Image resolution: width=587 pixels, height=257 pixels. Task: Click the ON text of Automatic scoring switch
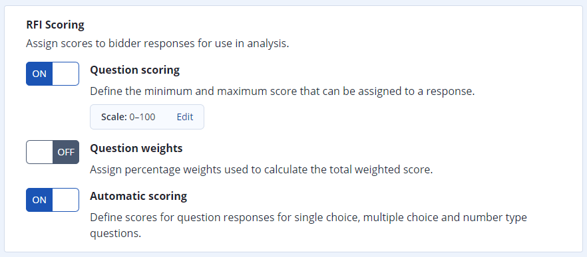(x=39, y=200)
